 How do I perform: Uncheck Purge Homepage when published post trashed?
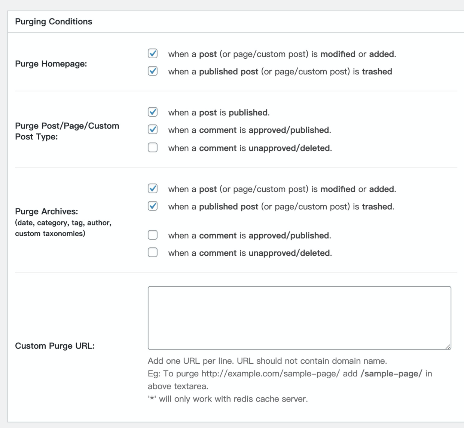[153, 71]
